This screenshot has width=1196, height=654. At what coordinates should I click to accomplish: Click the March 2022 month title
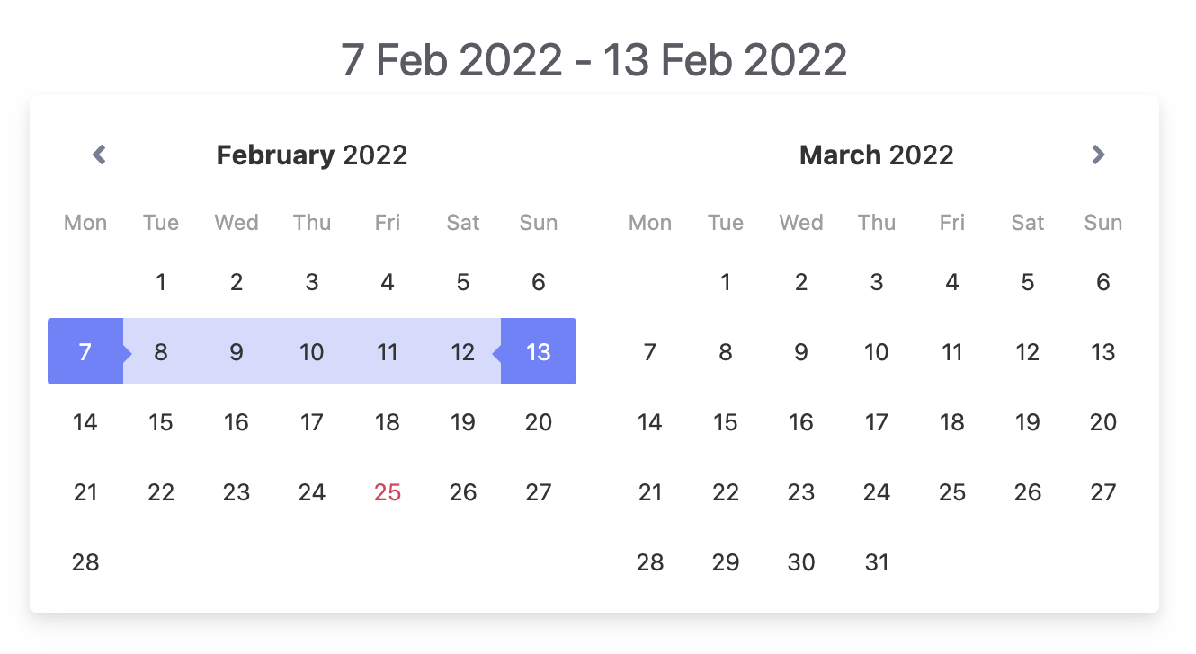pyautogui.click(x=877, y=155)
